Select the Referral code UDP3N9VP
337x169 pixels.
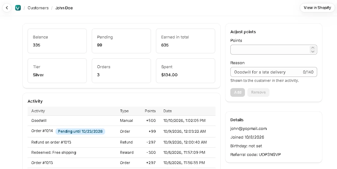pyautogui.click(x=255, y=155)
